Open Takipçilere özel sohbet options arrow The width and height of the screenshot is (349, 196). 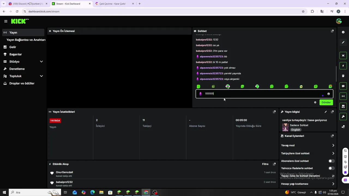tap(333, 153)
